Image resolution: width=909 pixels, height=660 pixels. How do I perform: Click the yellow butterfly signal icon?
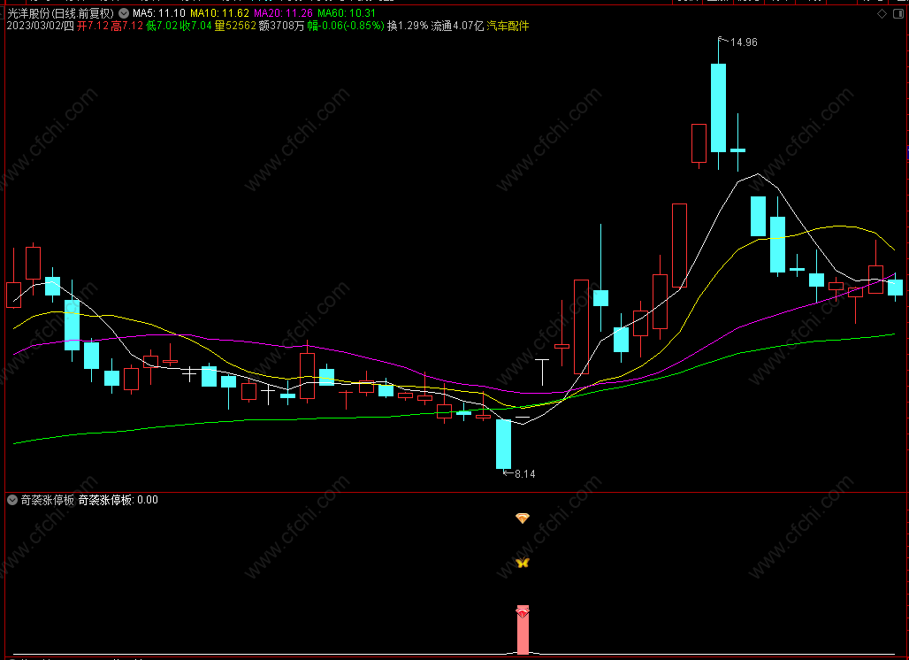[x=523, y=562]
